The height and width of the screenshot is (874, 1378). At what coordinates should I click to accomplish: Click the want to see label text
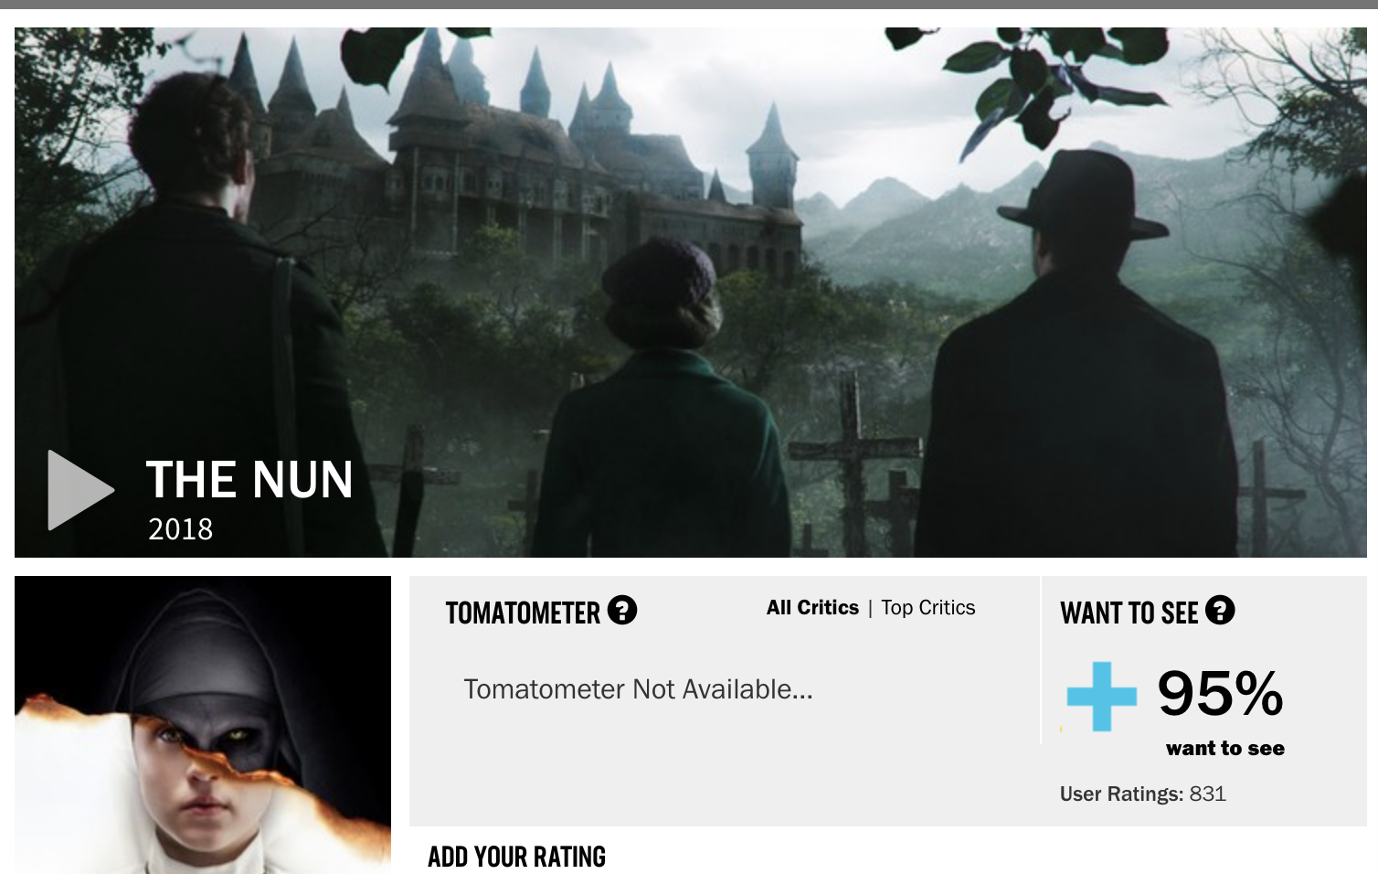point(1224,749)
